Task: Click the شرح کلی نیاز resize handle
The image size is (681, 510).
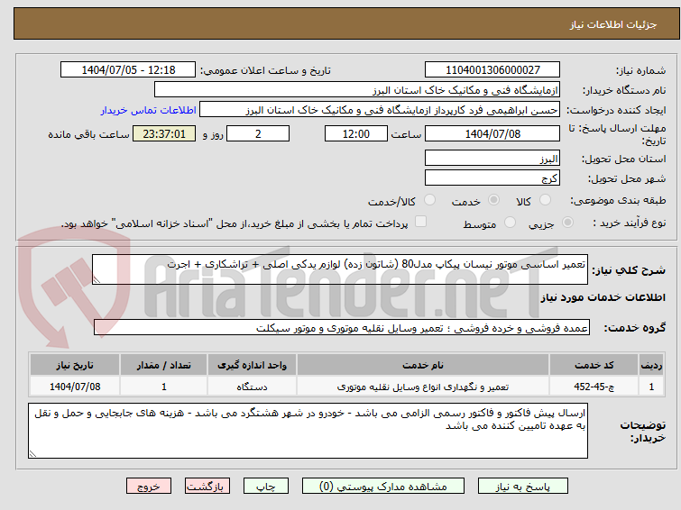Action: [x=97, y=280]
